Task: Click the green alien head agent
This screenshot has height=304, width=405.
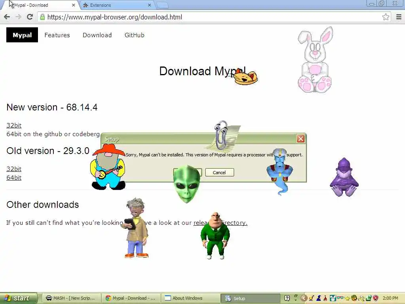Action: (187, 184)
